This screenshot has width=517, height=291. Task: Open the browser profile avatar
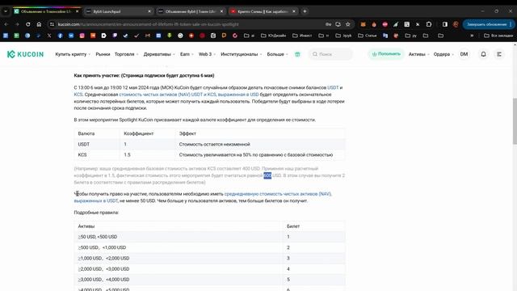click(x=456, y=24)
